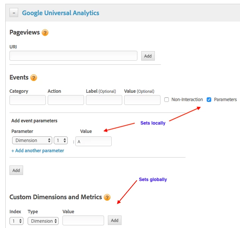Open the Custom Dimensions Type dropdown
This screenshot has width=240, height=228.
[x=43, y=221]
